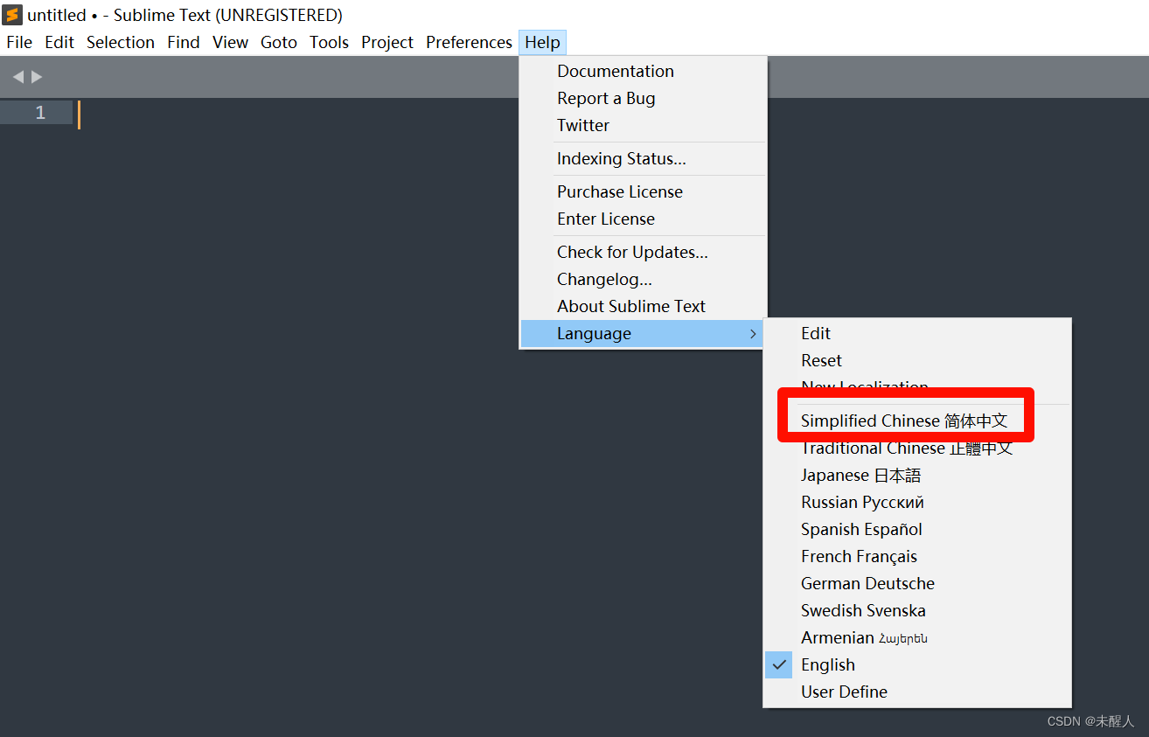Open the Twitter entry

(x=644, y=125)
